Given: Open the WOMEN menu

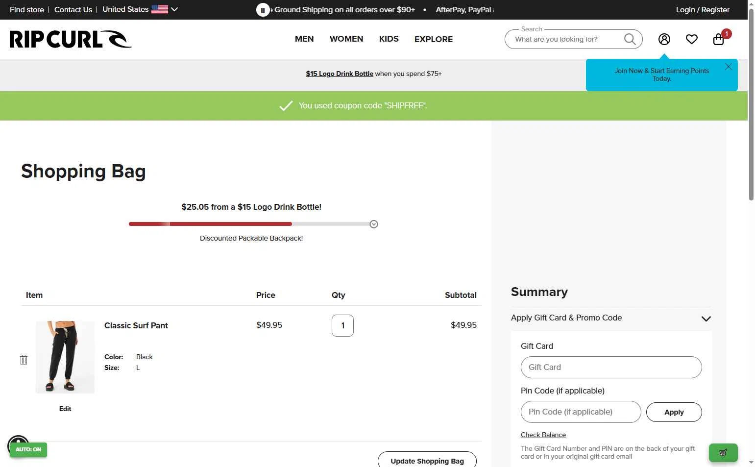Looking at the screenshot, I should pyautogui.click(x=346, y=39).
